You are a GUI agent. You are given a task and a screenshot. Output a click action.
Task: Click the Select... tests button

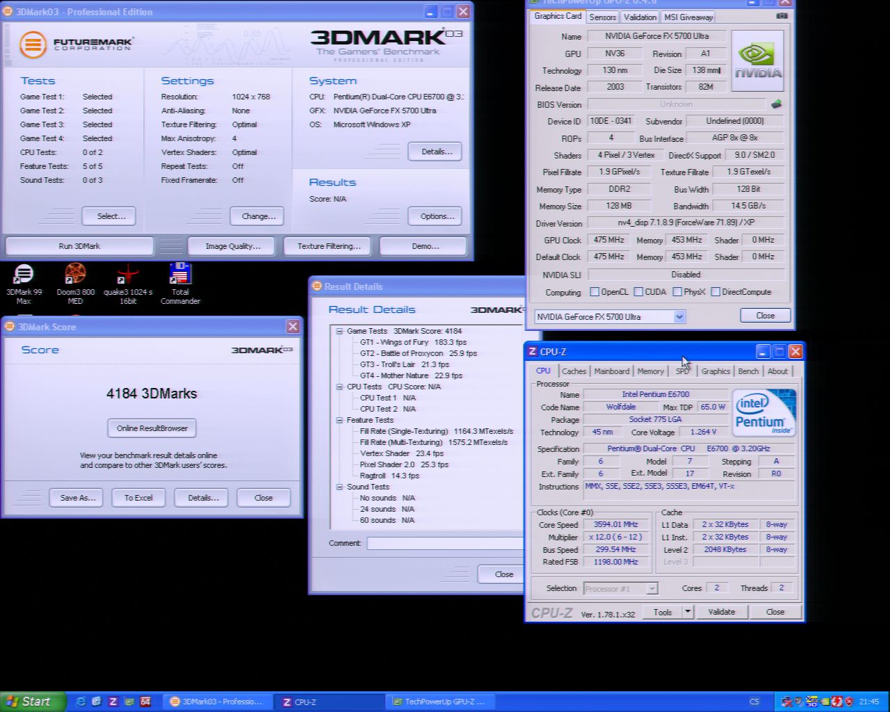108,216
